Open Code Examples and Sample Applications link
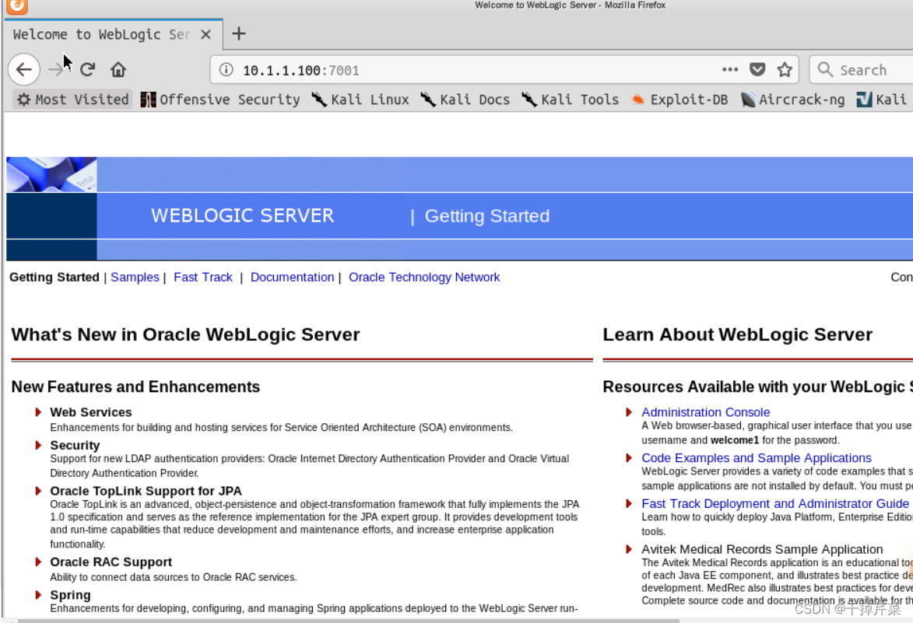913x623 pixels. coord(757,458)
